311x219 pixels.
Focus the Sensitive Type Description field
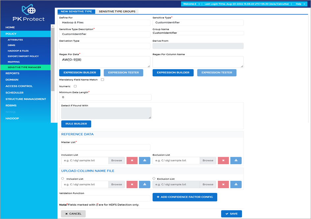coord(105,34)
